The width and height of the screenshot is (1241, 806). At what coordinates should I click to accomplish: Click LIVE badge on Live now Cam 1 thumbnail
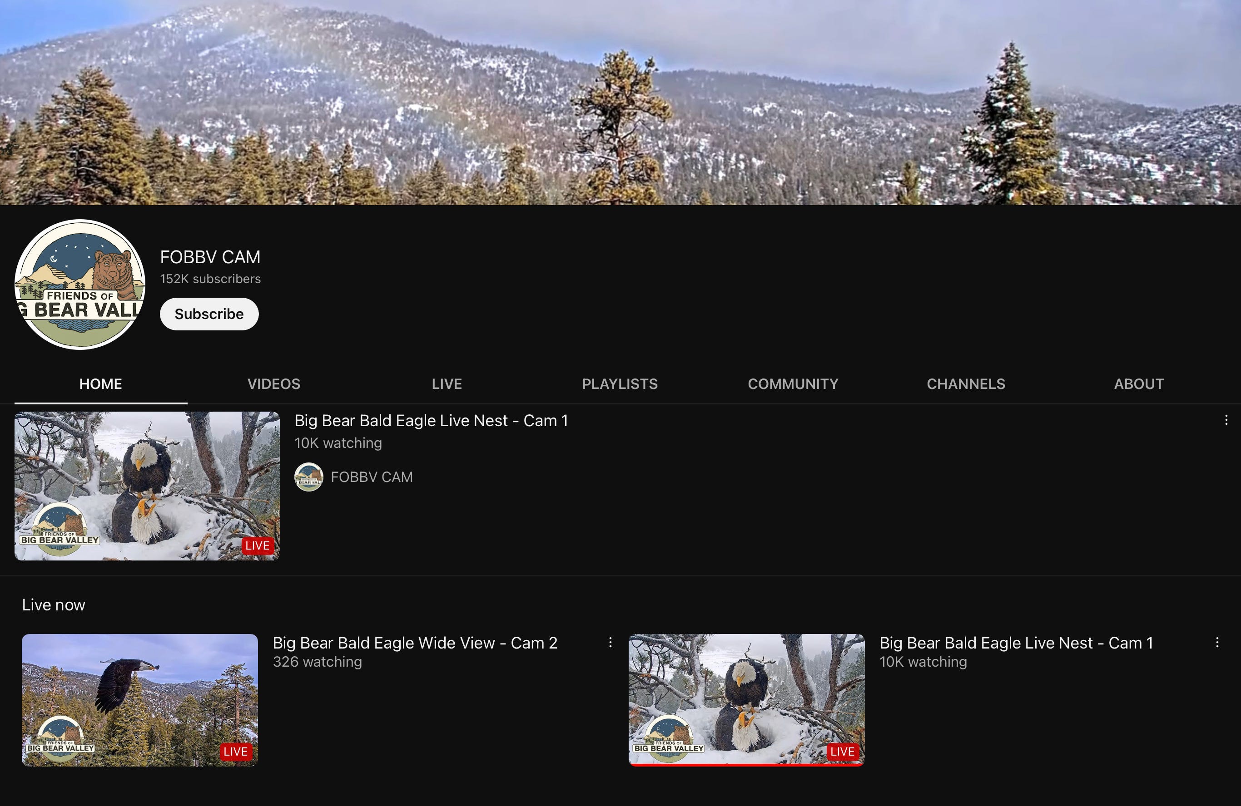point(842,751)
